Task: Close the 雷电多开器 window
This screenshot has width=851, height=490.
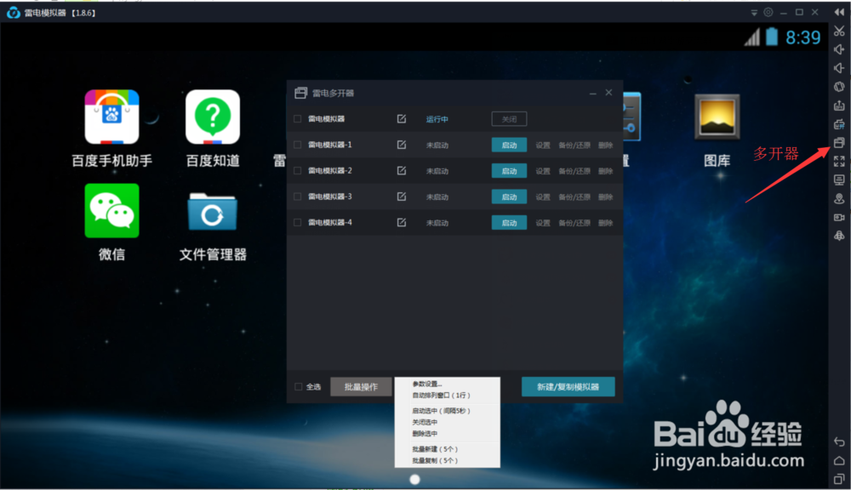Action: [x=609, y=93]
